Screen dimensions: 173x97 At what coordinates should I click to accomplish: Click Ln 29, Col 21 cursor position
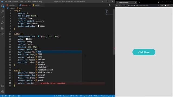[58, 96]
